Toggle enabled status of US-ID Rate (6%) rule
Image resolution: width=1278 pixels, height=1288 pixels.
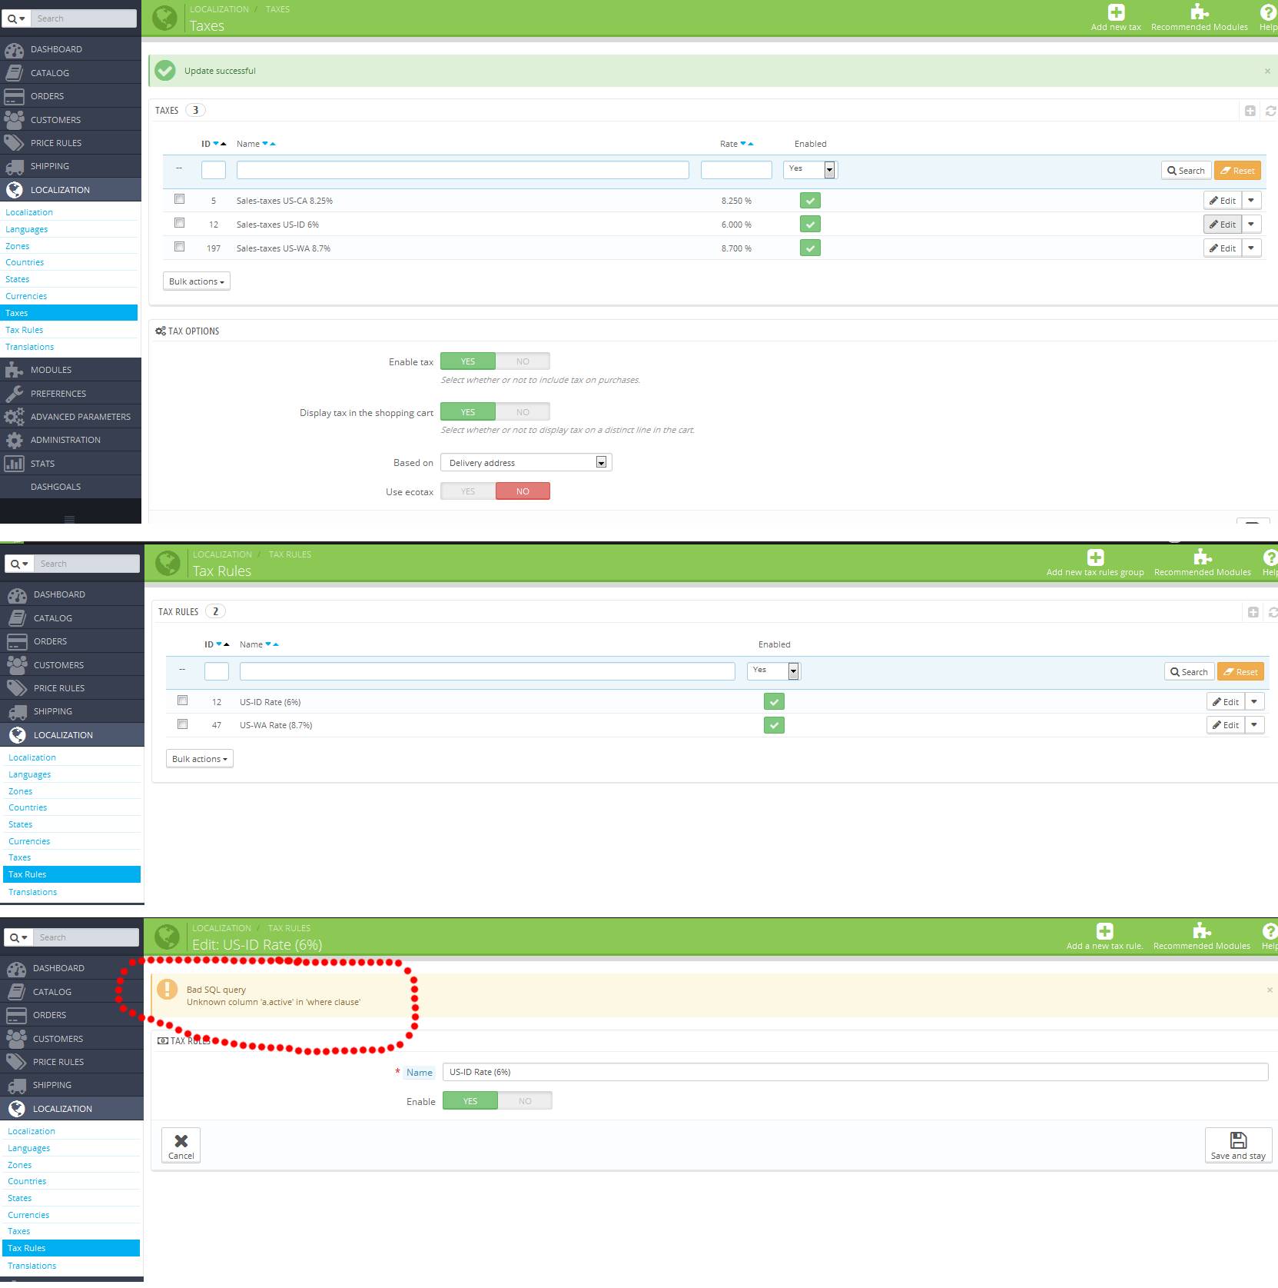tap(774, 702)
